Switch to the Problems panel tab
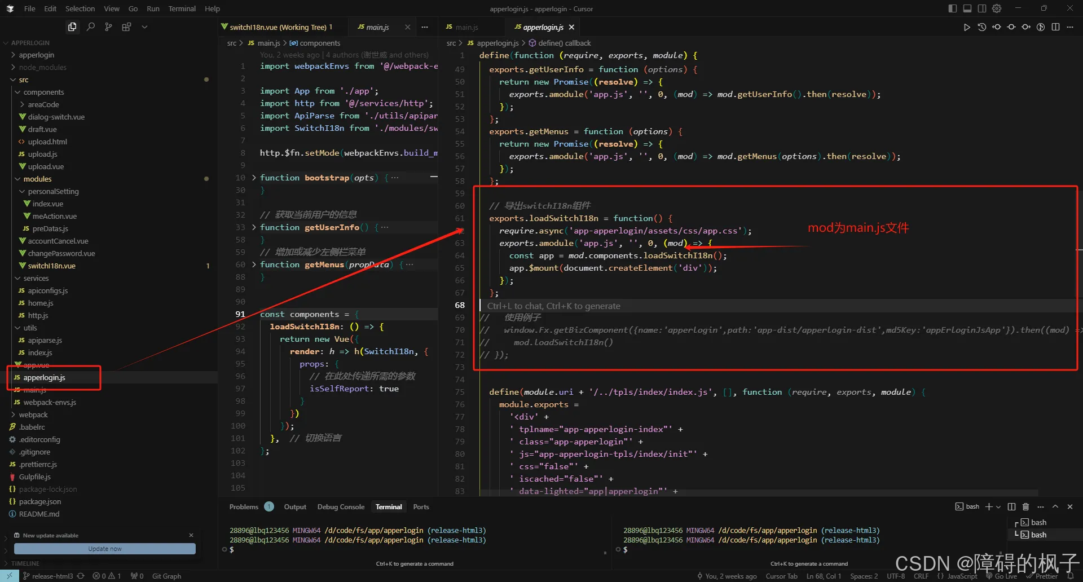This screenshot has width=1083, height=582. [244, 507]
